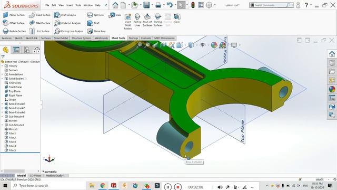Click Edit Appearance in heads-up toolbar
The width and height of the screenshot is (337, 190).
click(x=214, y=45)
